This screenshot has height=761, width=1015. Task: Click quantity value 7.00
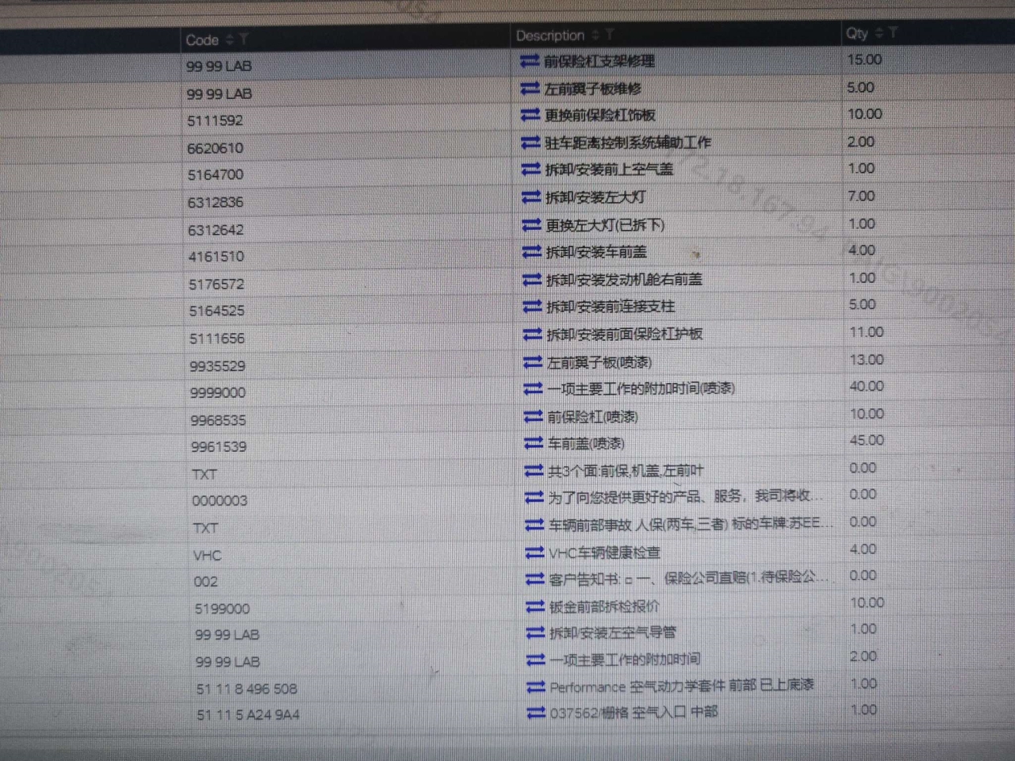click(x=861, y=196)
